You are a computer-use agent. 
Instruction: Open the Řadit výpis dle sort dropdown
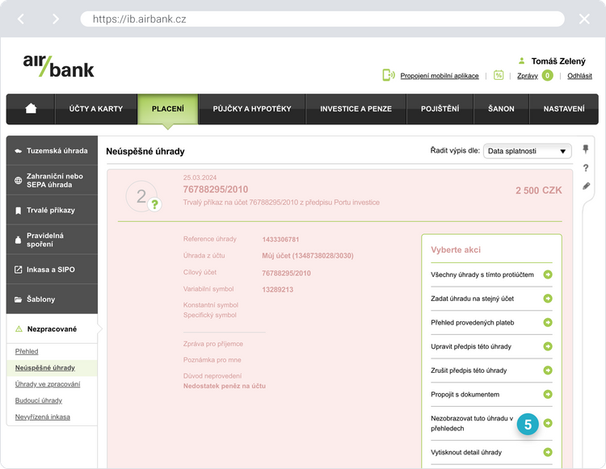point(527,151)
